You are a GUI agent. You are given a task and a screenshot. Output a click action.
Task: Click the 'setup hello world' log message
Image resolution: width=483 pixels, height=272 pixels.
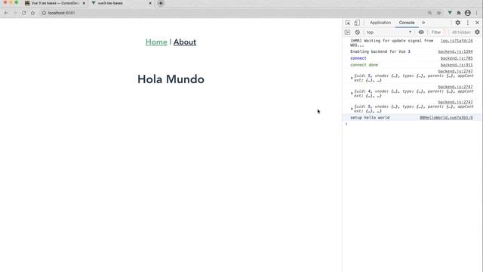(370, 118)
